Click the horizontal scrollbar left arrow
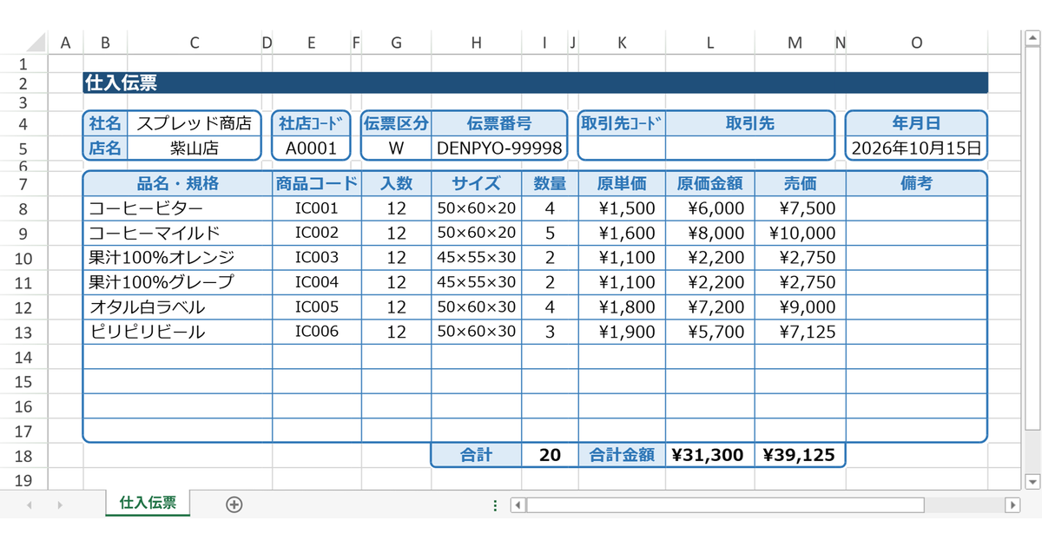 tap(517, 504)
